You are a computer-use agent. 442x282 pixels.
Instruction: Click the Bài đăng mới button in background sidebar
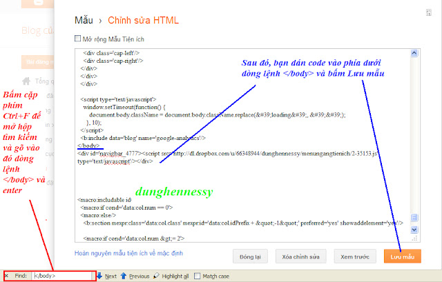(37, 62)
